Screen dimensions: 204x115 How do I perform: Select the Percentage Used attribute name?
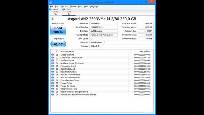tap(68, 66)
